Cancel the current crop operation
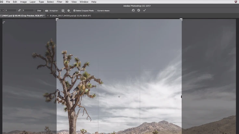Viewport: 239px width, 134px height. [x=139, y=10]
